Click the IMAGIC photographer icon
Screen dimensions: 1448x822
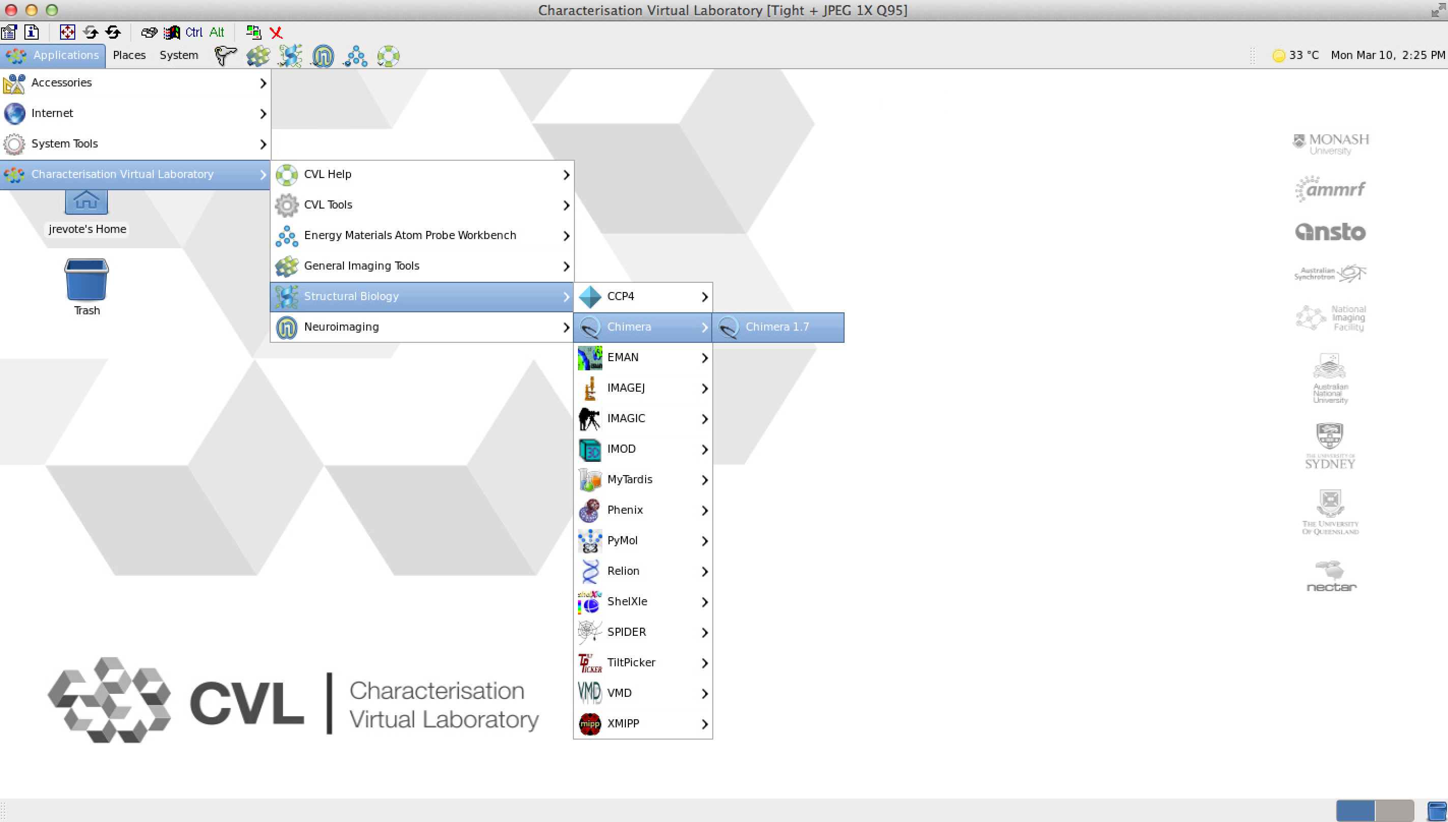click(x=590, y=419)
